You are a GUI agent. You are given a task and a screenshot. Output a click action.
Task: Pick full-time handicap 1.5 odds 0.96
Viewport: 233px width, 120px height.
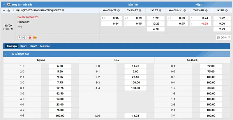[111, 18]
